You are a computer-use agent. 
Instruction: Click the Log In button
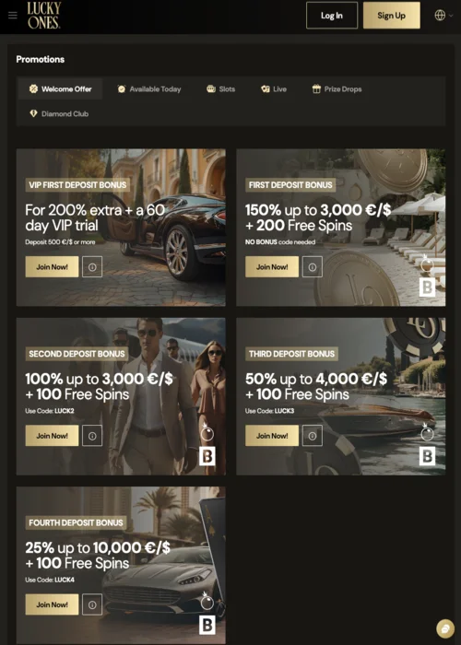pyautogui.click(x=332, y=16)
